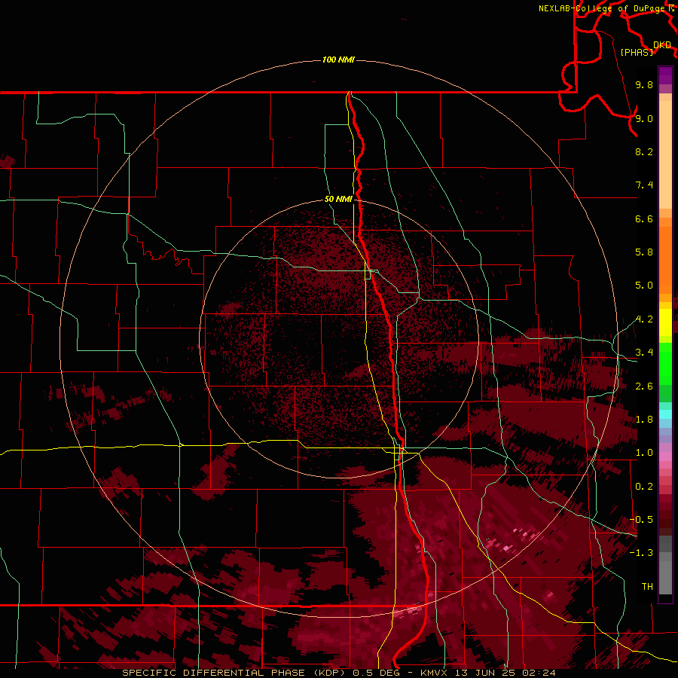The image size is (678, 678).
Task: Select the 6.6 value on the color scale
Action: click(x=644, y=218)
